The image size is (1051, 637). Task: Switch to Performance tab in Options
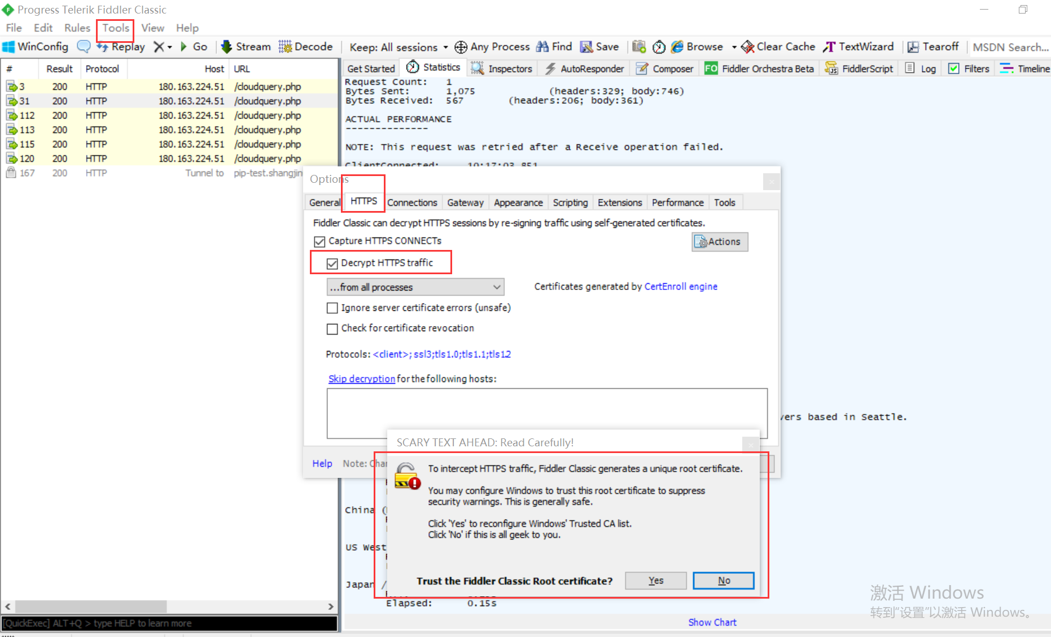click(677, 203)
